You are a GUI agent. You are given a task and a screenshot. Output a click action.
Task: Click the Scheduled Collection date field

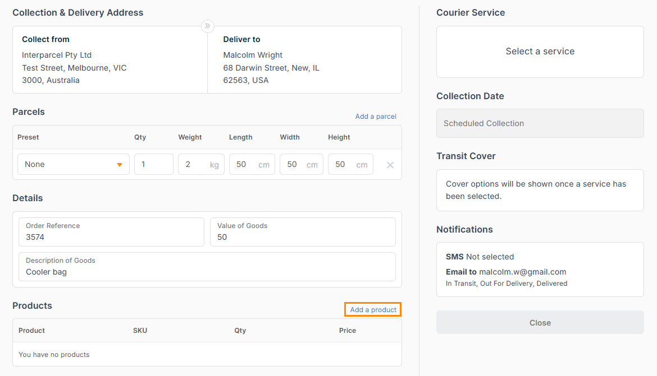[540, 123]
